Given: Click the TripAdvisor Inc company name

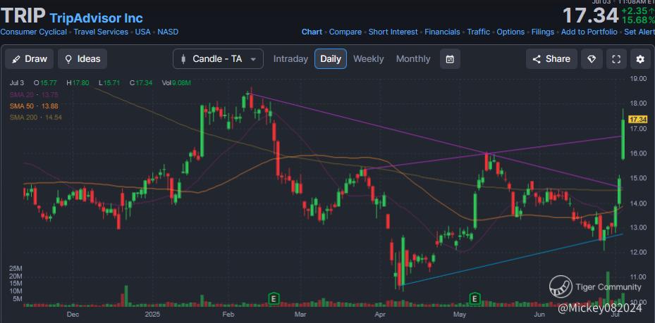Looking at the screenshot, I should point(96,18).
